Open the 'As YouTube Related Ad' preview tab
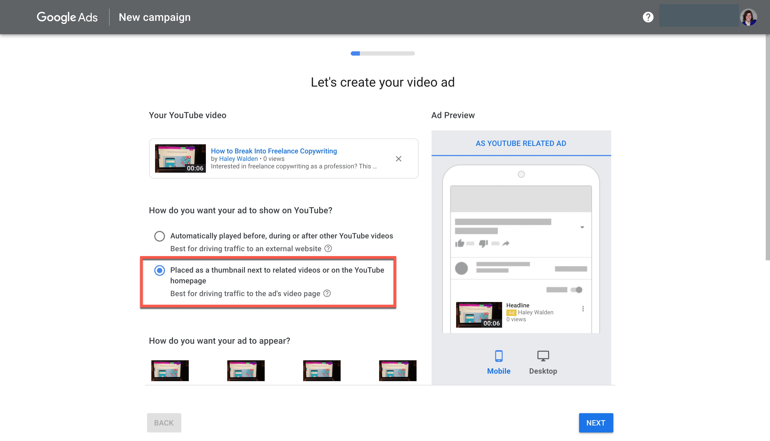 pyautogui.click(x=521, y=143)
